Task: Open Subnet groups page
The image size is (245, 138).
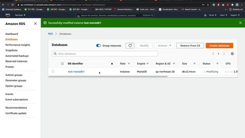Action: tap(14, 75)
